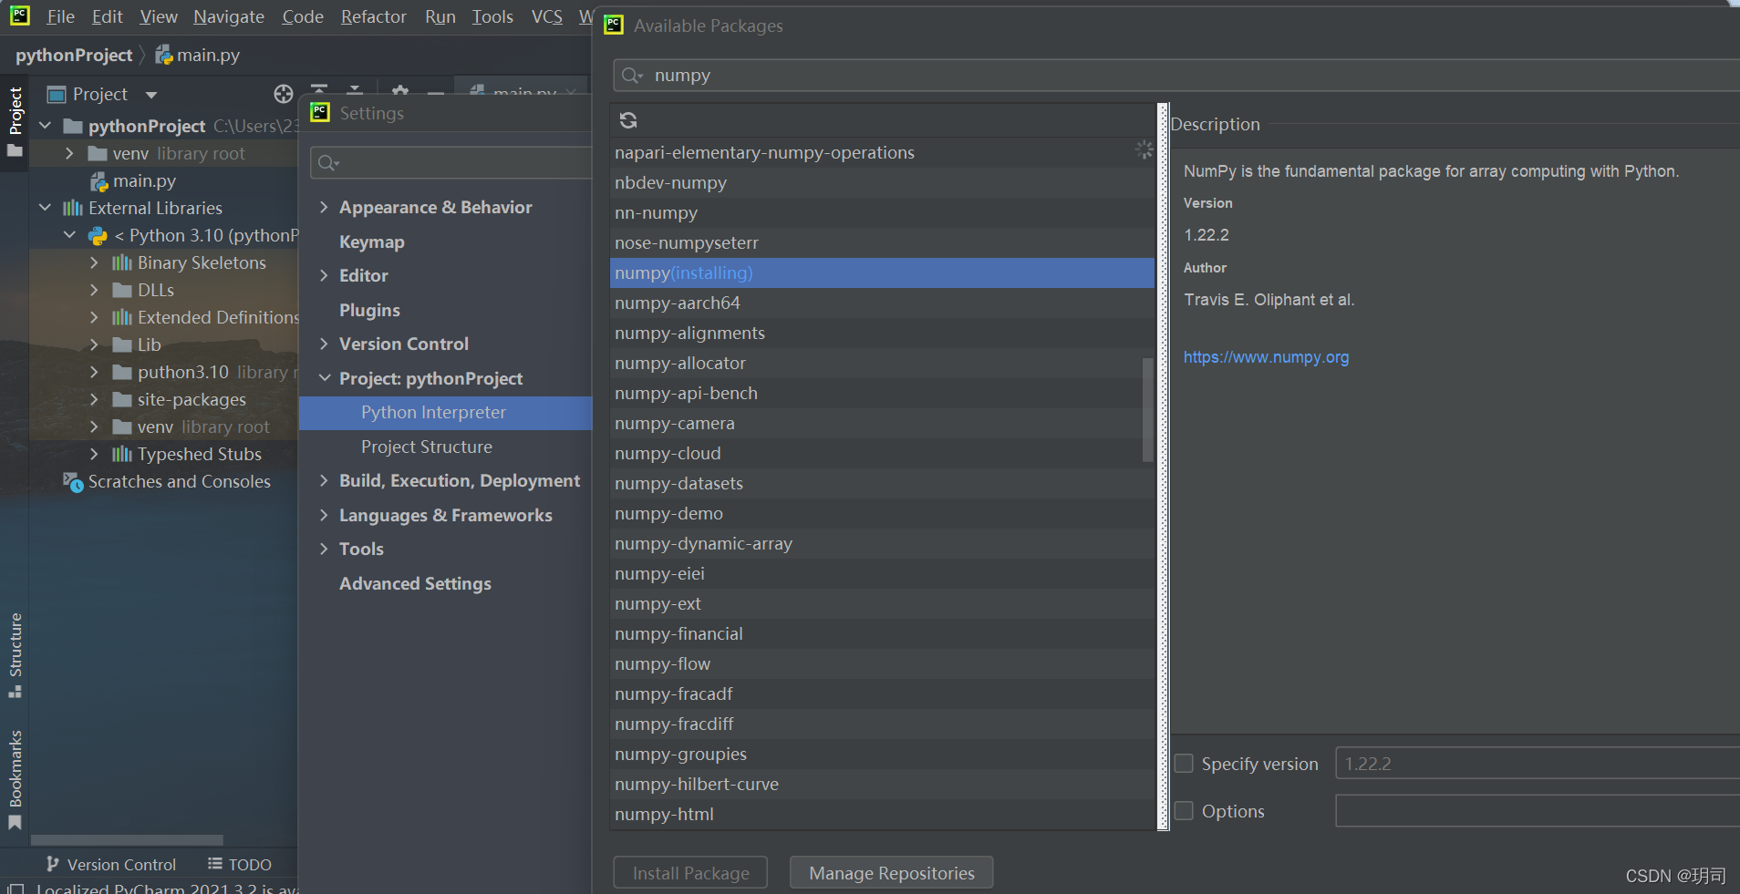The height and width of the screenshot is (894, 1740).
Task: Click the pythonProject root folder icon
Action: pos(73,127)
